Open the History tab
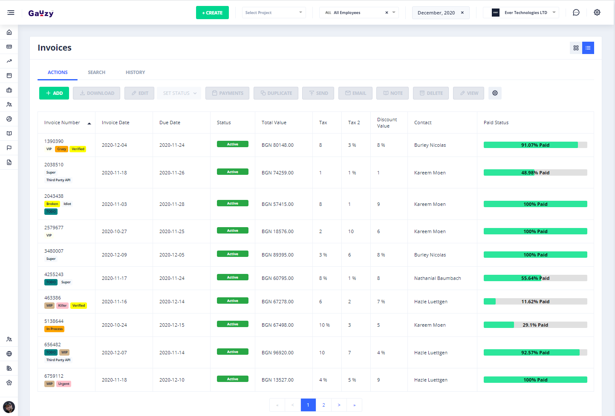Viewport: 615px width, 416px height. [x=135, y=72]
